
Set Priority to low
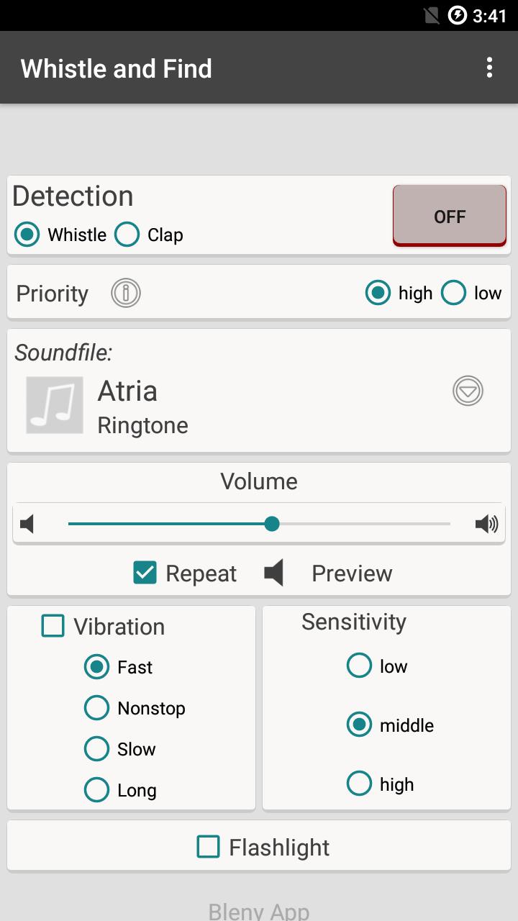(x=453, y=293)
